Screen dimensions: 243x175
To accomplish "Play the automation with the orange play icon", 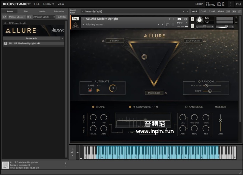I will click(x=98, y=90).
